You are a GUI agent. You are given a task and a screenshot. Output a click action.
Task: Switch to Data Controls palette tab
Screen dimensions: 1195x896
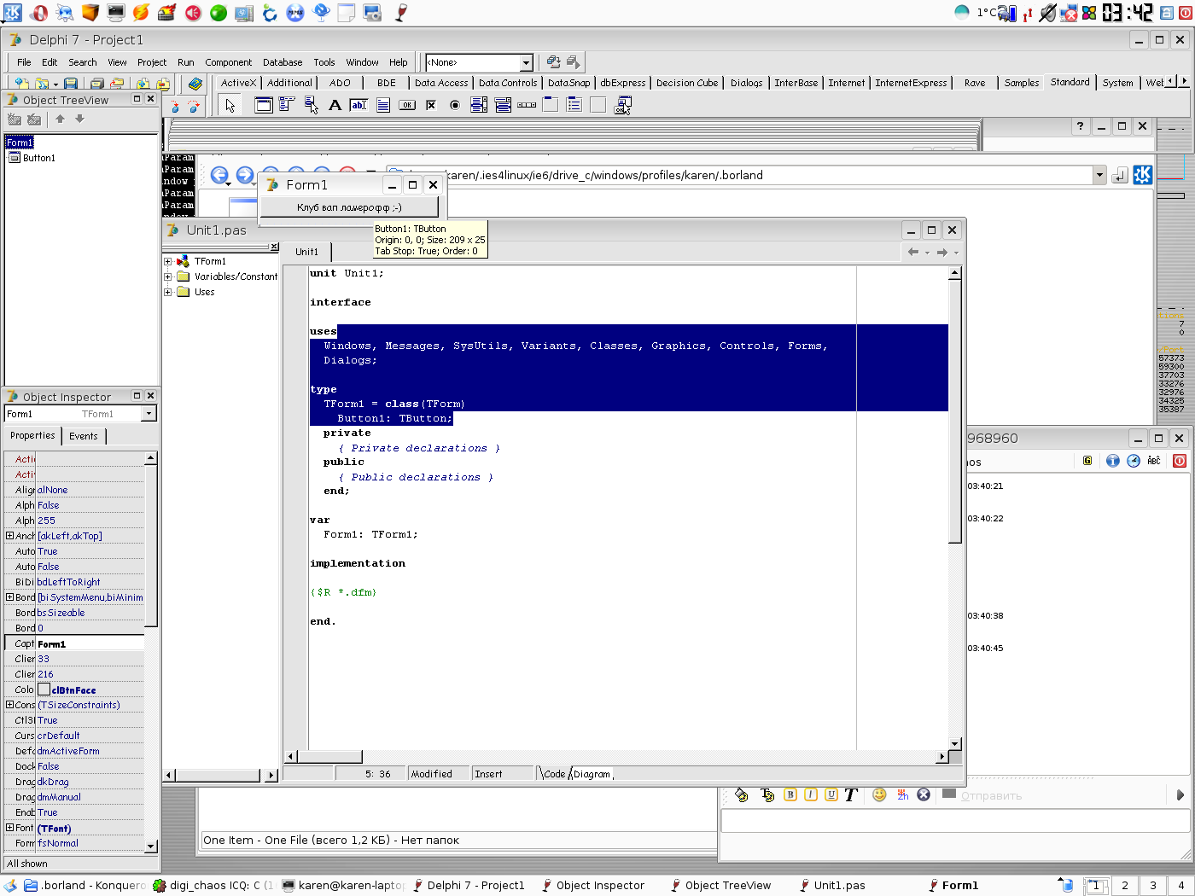(508, 83)
